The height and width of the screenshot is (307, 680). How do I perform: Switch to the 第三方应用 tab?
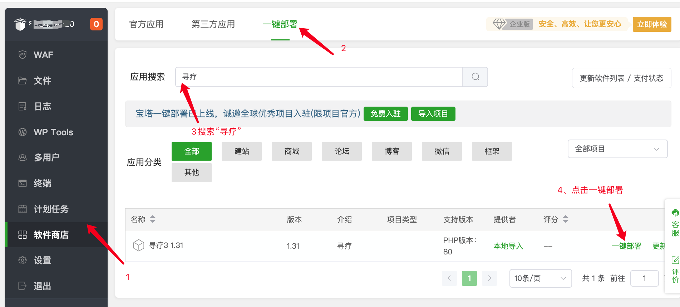(213, 24)
